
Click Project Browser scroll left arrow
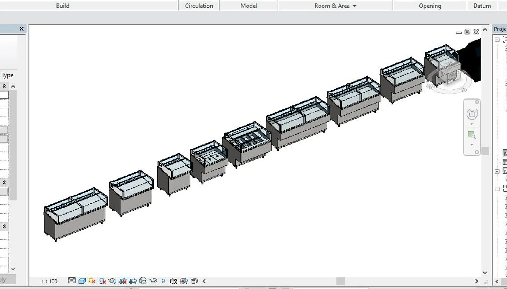(497, 282)
